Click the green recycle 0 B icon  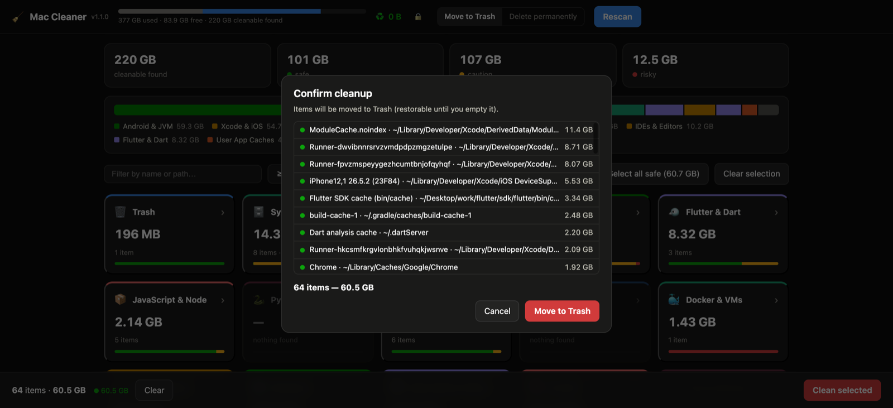click(380, 17)
